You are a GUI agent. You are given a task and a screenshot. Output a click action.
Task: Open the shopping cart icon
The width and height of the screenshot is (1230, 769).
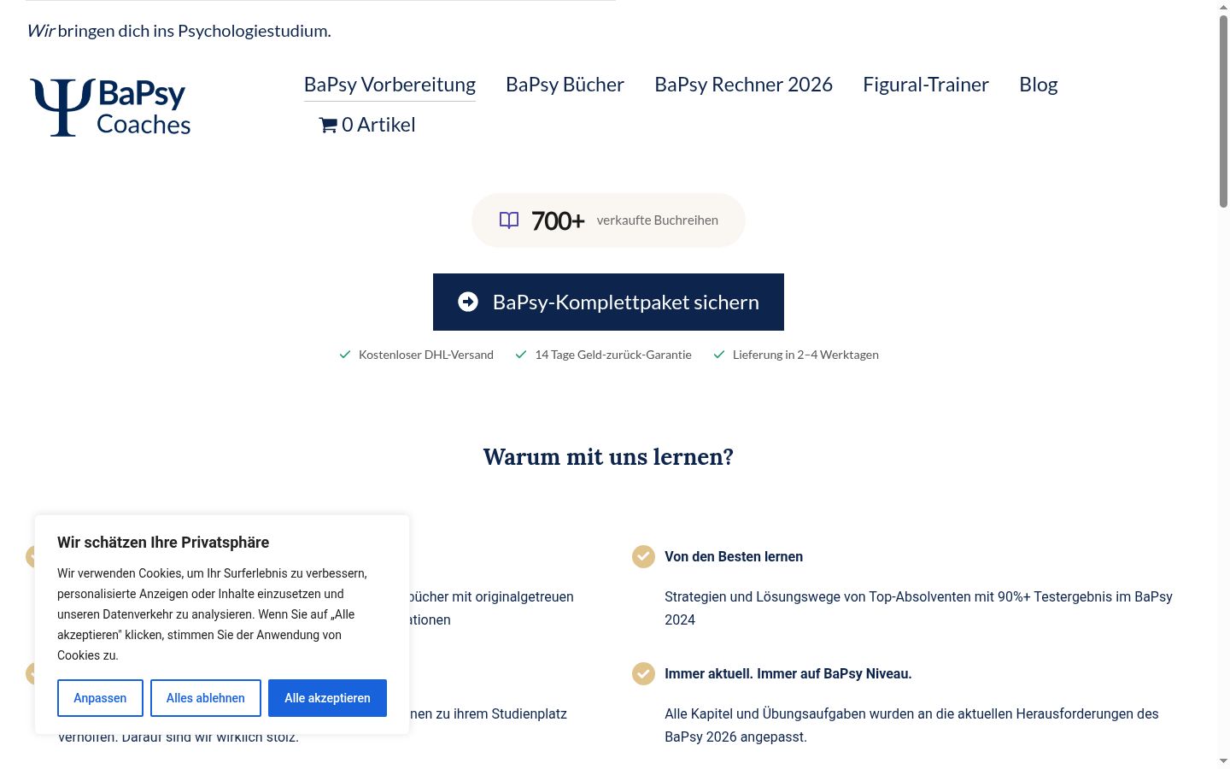pyautogui.click(x=328, y=126)
